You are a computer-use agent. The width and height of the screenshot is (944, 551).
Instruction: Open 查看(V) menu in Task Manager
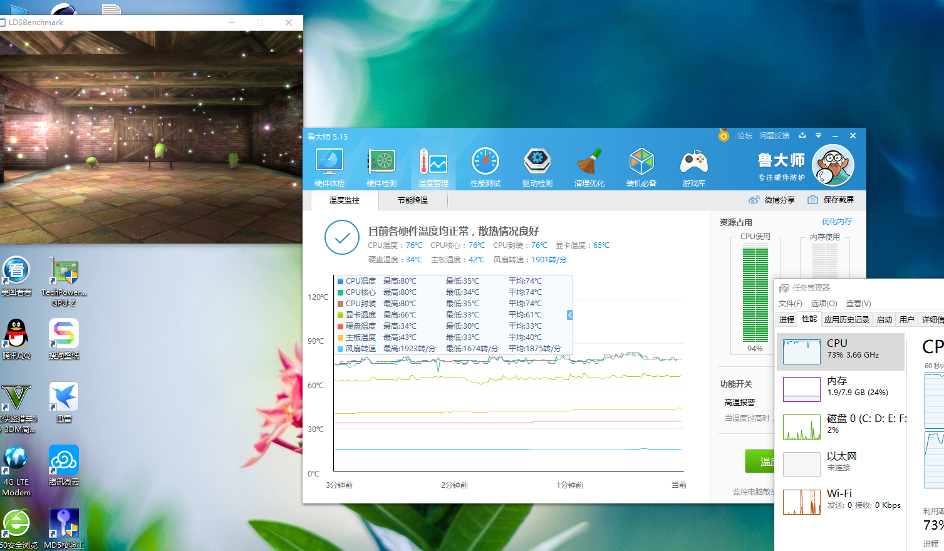coord(859,304)
